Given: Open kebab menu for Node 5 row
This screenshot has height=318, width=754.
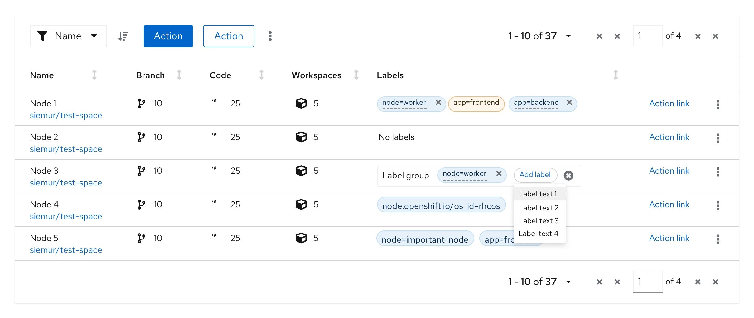Looking at the screenshot, I should click(x=718, y=239).
